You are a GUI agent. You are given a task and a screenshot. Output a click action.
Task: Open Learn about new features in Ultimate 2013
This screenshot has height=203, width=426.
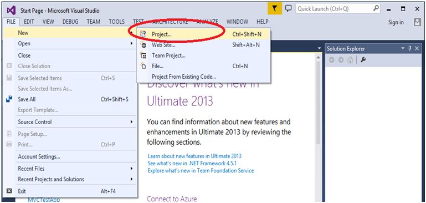pyautogui.click(x=194, y=156)
